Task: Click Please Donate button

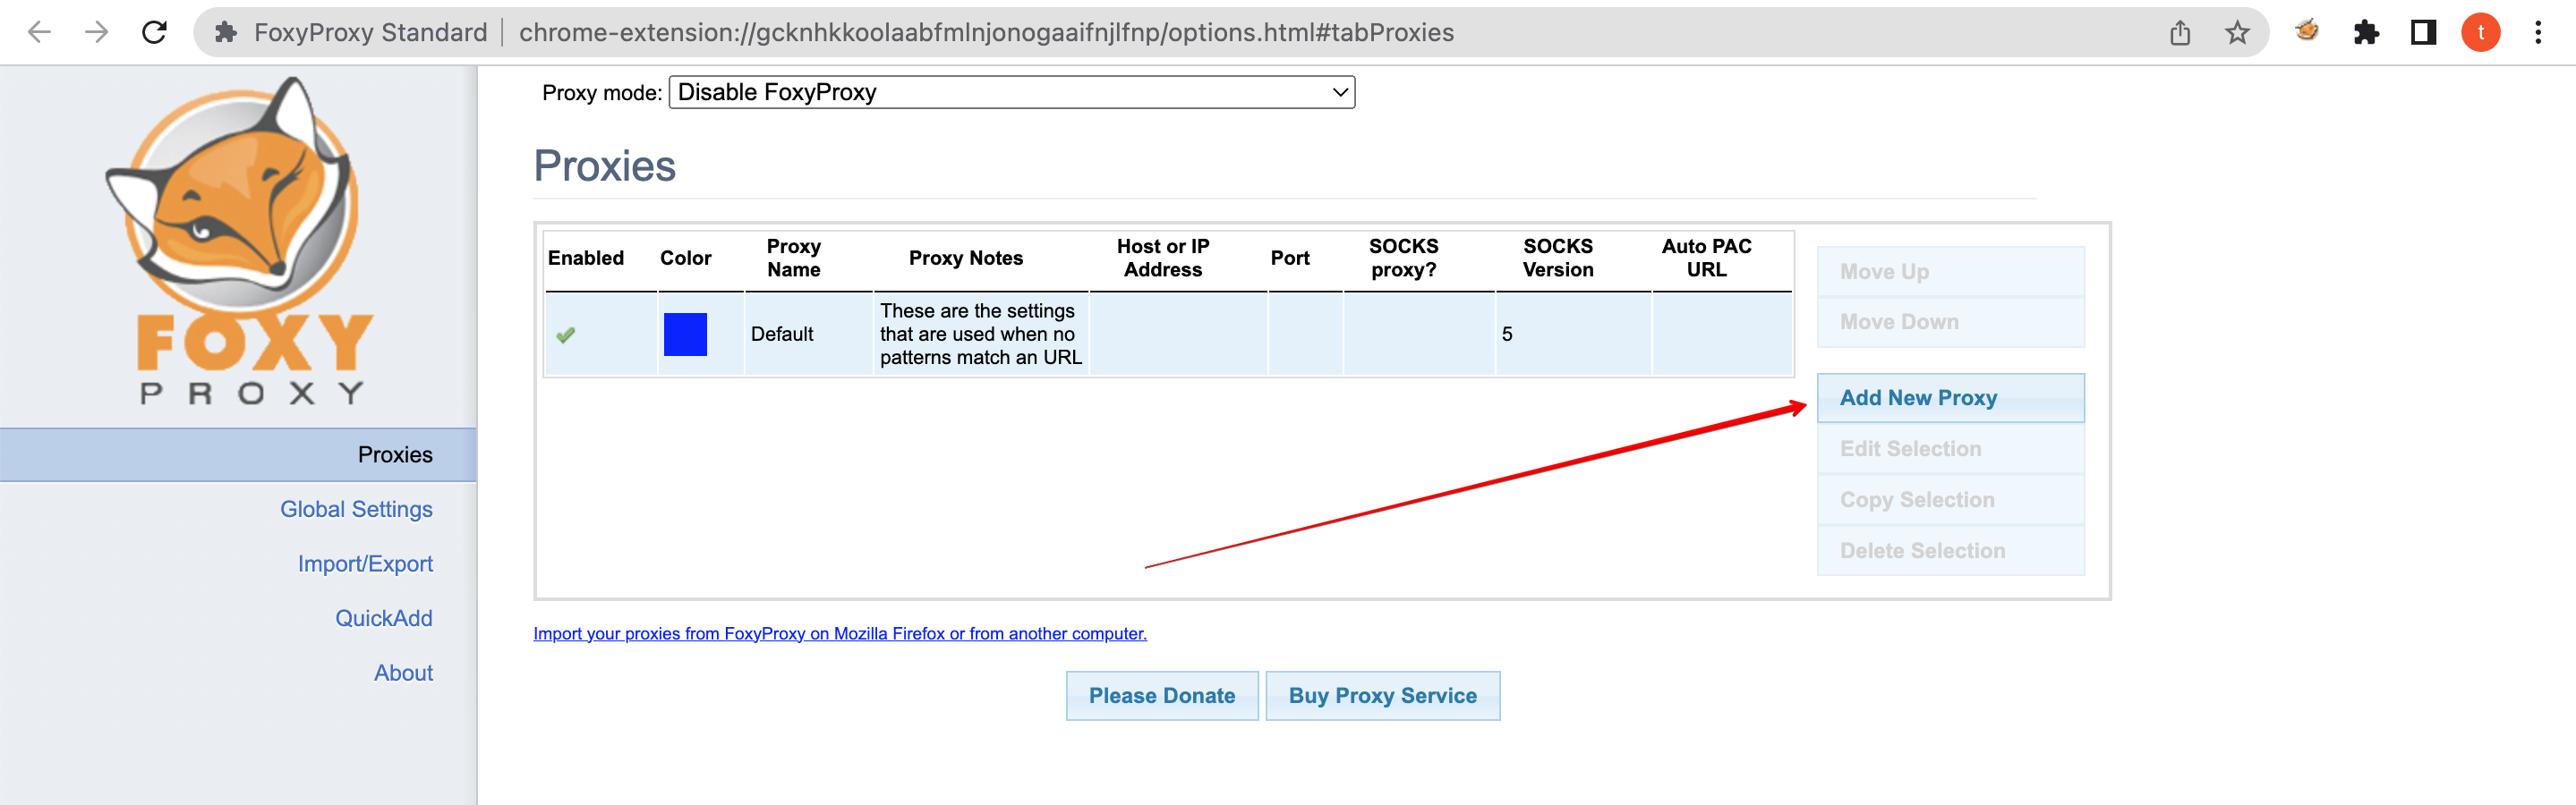Action: pyautogui.click(x=1162, y=696)
